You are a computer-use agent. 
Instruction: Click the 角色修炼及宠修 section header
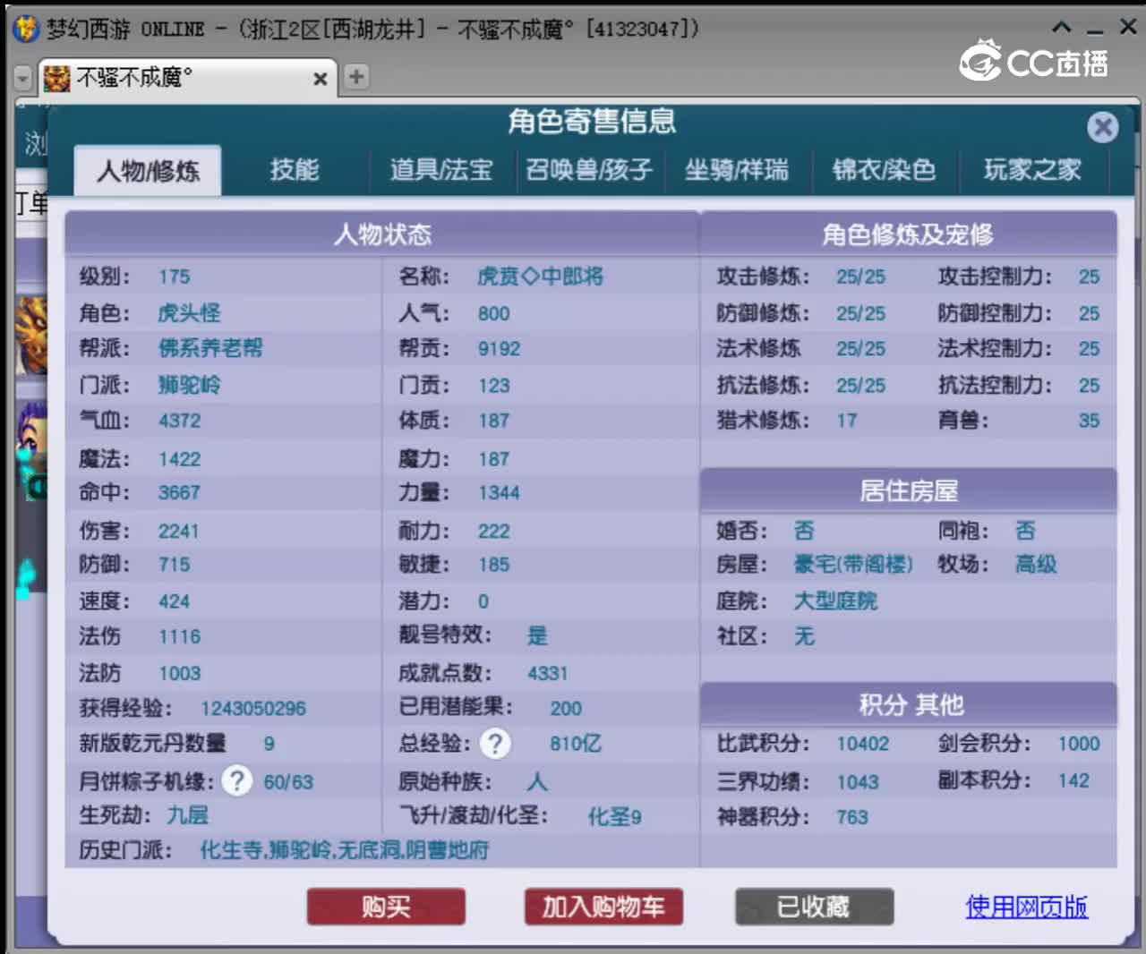pyautogui.click(x=908, y=234)
